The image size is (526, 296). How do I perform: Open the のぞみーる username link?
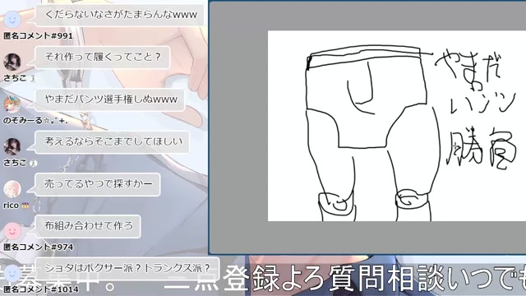[35, 120]
